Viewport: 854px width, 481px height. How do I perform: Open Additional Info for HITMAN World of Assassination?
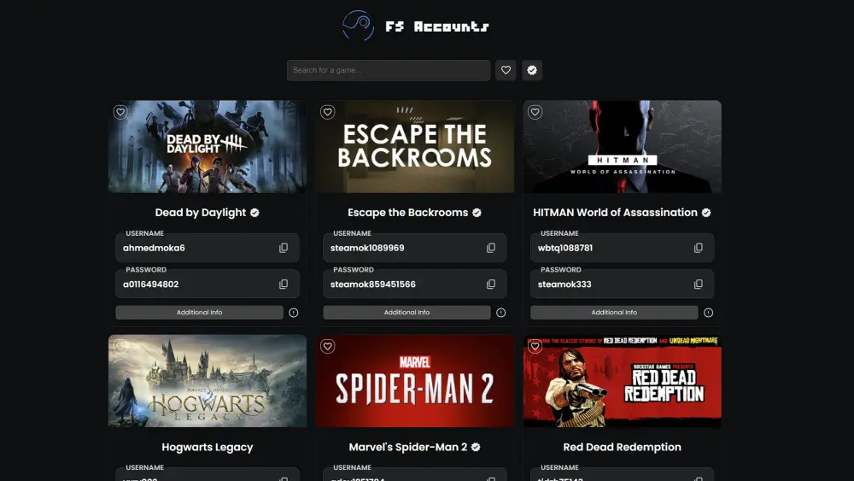click(x=614, y=313)
